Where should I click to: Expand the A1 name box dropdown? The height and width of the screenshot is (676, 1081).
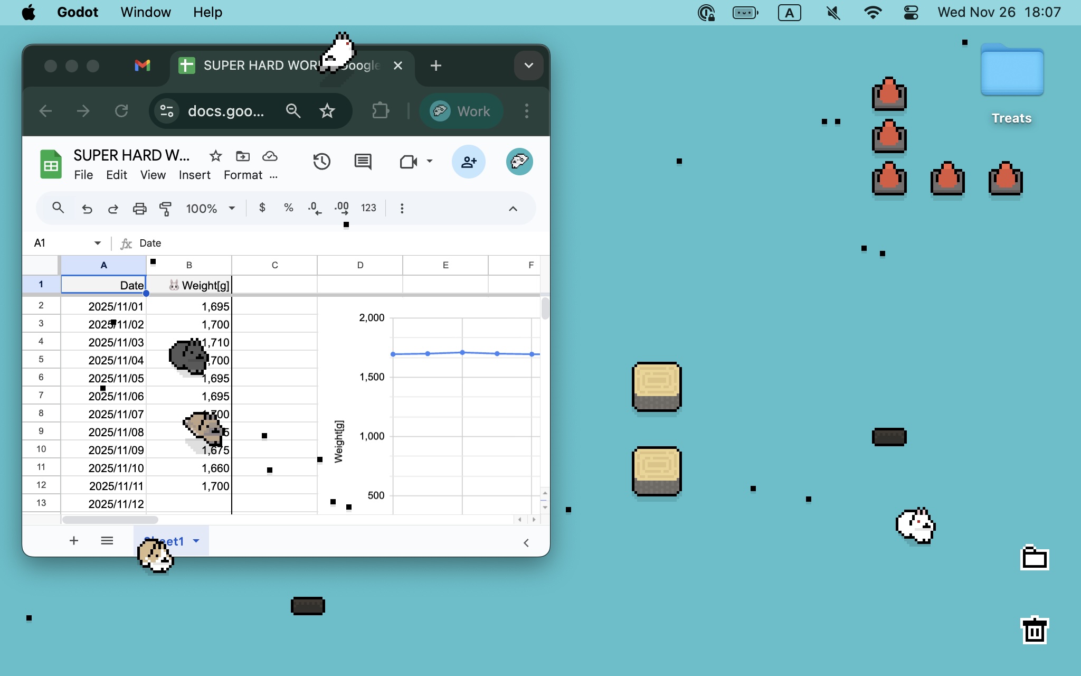(98, 243)
